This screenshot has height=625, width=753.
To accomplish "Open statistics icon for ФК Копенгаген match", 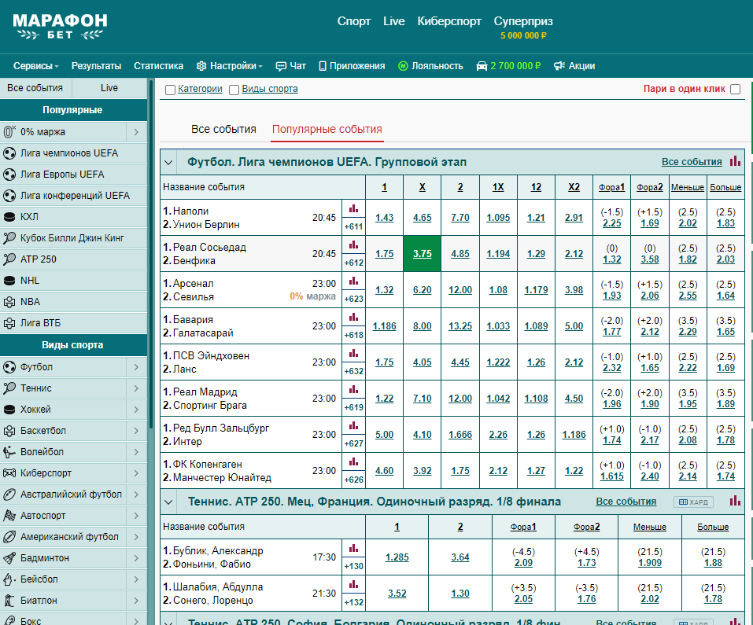I will click(x=353, y=462).
